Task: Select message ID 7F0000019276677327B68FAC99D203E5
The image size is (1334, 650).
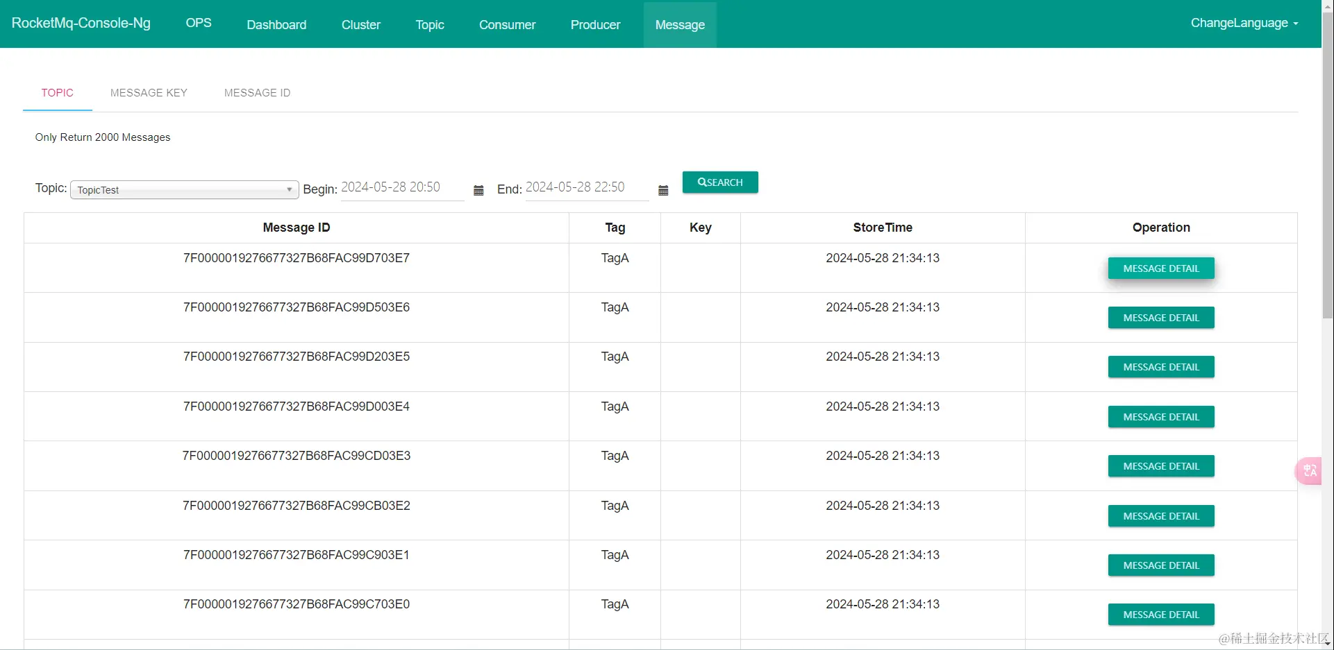Action: click(x=297, y=357)
